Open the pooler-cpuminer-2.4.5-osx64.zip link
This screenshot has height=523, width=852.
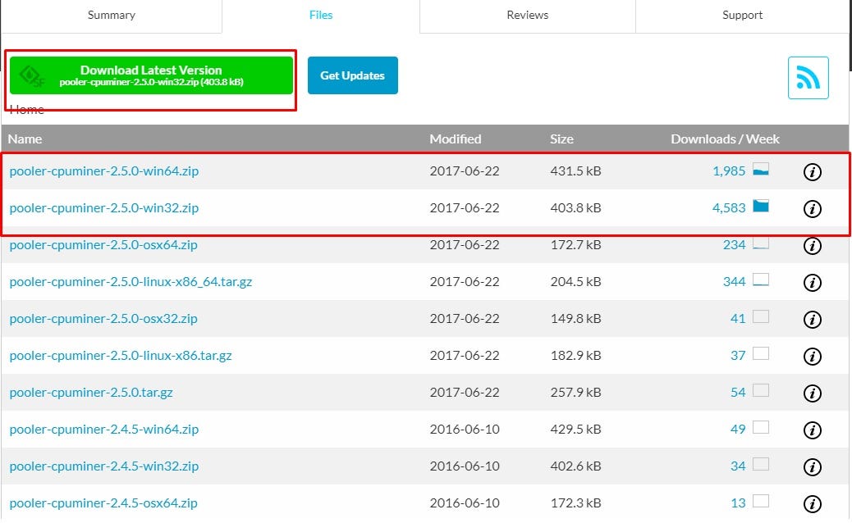point(103,503)
